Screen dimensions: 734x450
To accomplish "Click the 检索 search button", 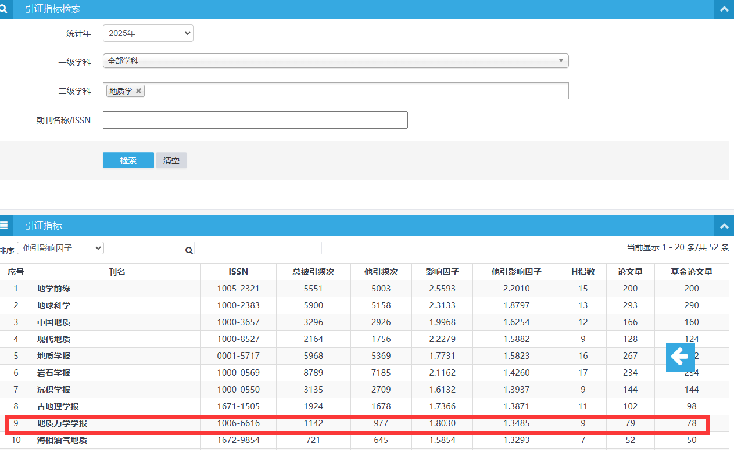I will [x=128, y=160].
